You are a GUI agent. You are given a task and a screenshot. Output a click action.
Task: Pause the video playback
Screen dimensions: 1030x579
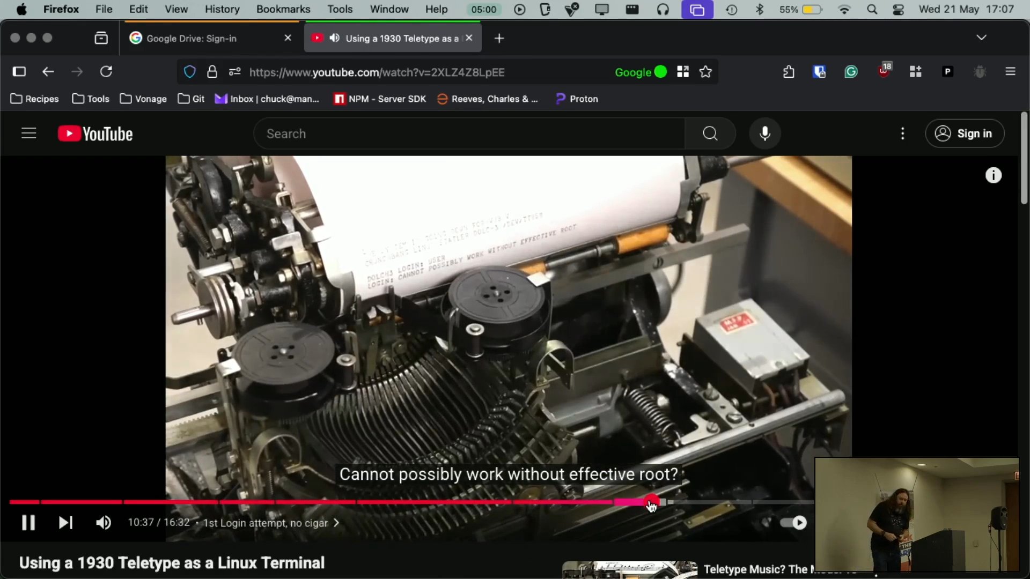pos(28,523)
